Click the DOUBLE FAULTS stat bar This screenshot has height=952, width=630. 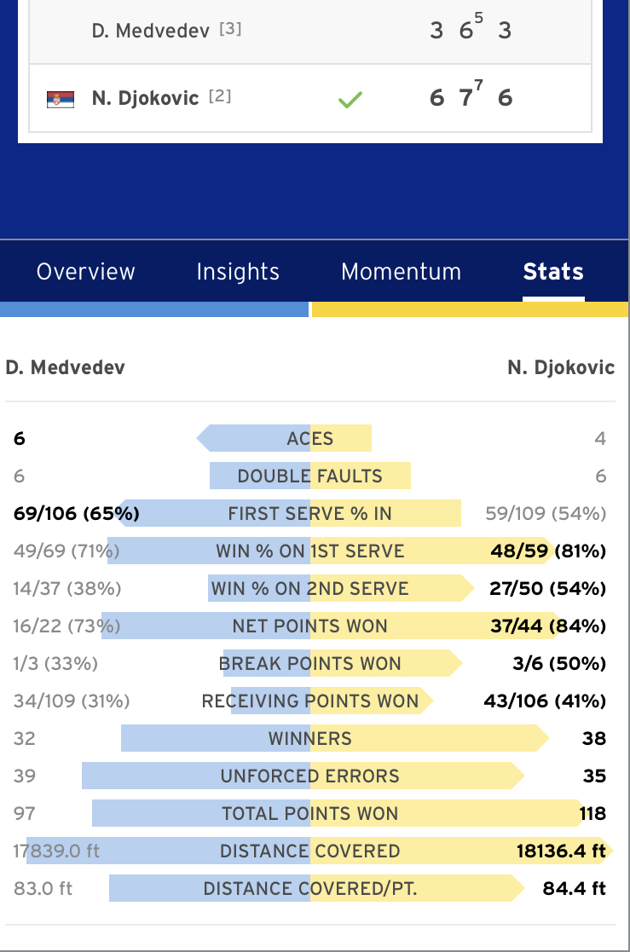[309, 476]
